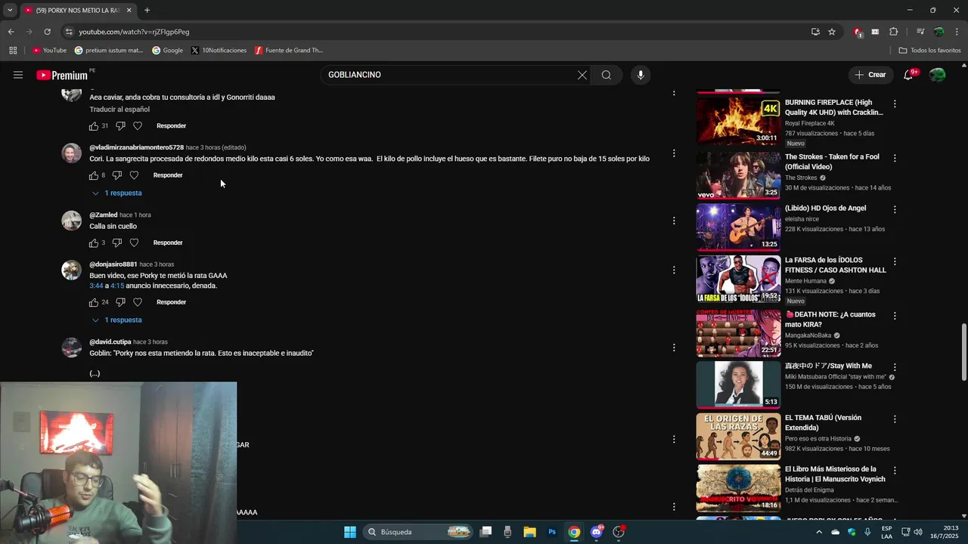This screenshot has height=544, width=968.
Task: Reply to vladimirzanabriamontero5728's comment
Action: 168,175
